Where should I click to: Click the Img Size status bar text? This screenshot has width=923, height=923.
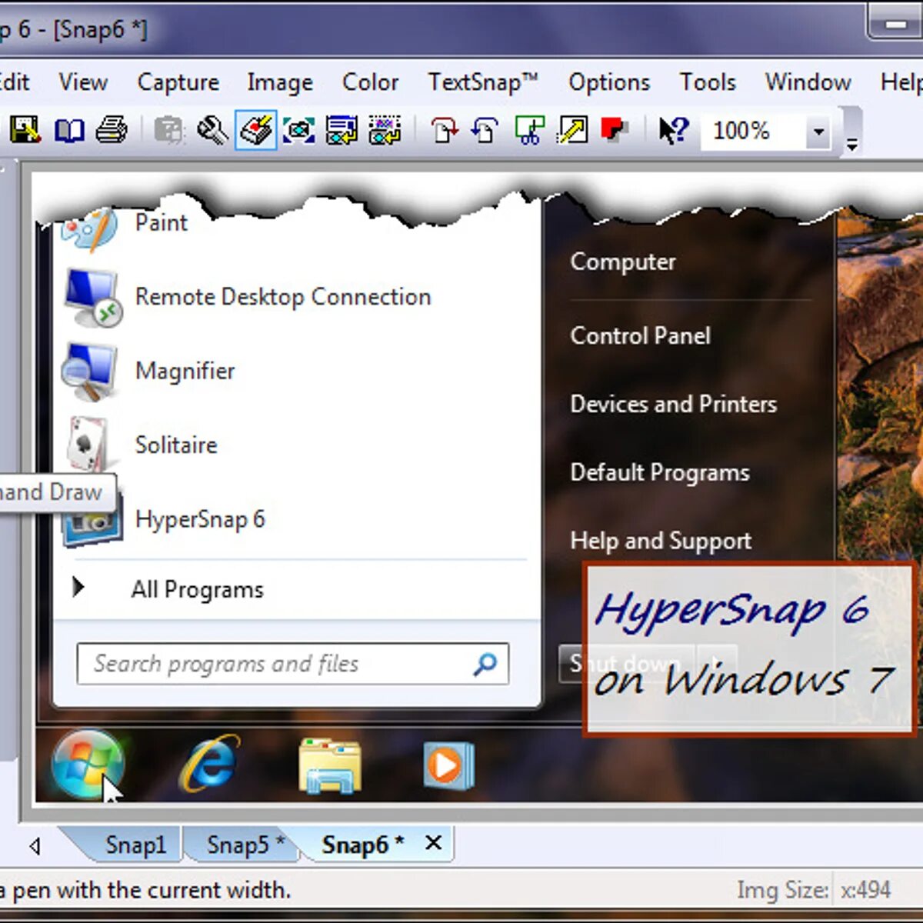tap(782, 890)
